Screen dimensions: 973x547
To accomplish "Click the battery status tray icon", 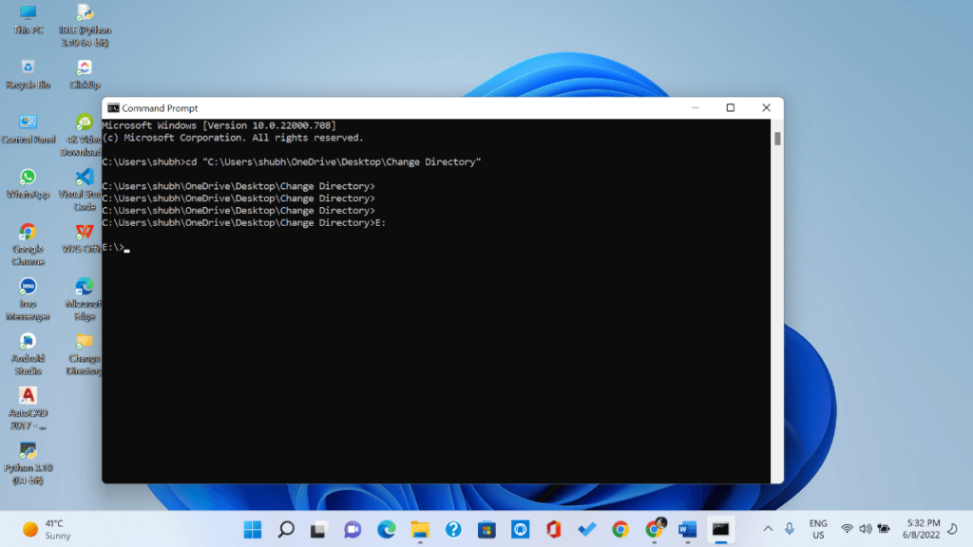I will coord(884,529).
